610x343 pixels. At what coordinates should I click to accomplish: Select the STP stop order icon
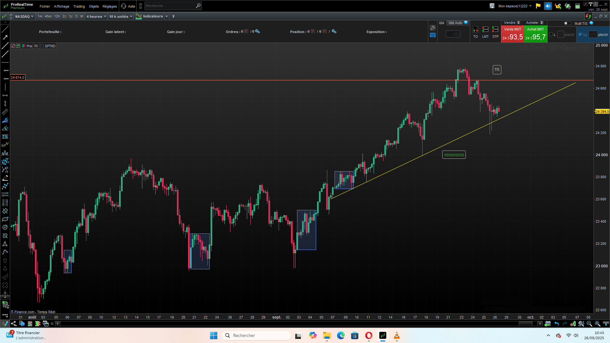pos(495,30)
